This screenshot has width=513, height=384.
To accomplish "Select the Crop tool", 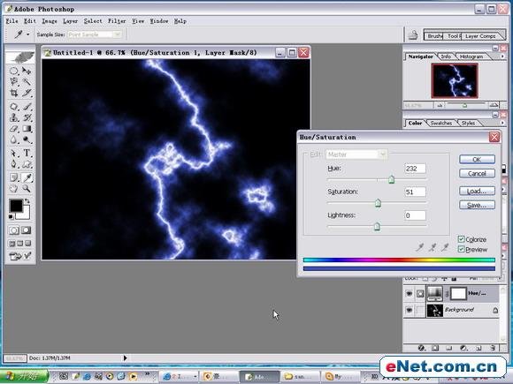I will tap(14, 93).
